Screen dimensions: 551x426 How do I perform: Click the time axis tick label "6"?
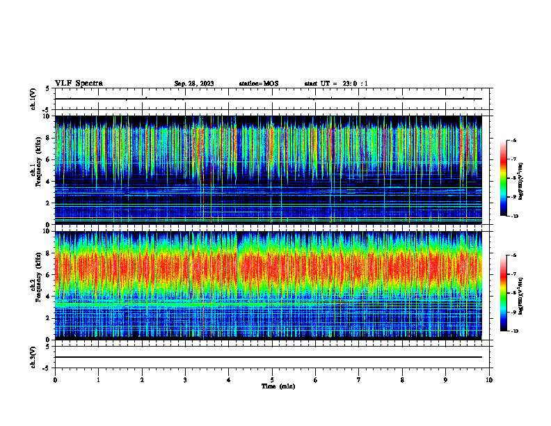pyautogui.click(x=316, y=380)
